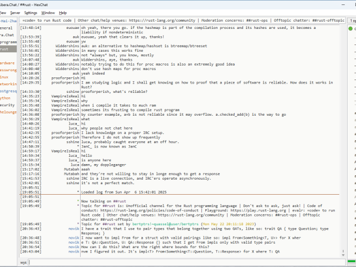The height and width of the screenshot is (267, 356).
Task: Select the highlighted rust channel entry
Action: (x=8, y=49)
